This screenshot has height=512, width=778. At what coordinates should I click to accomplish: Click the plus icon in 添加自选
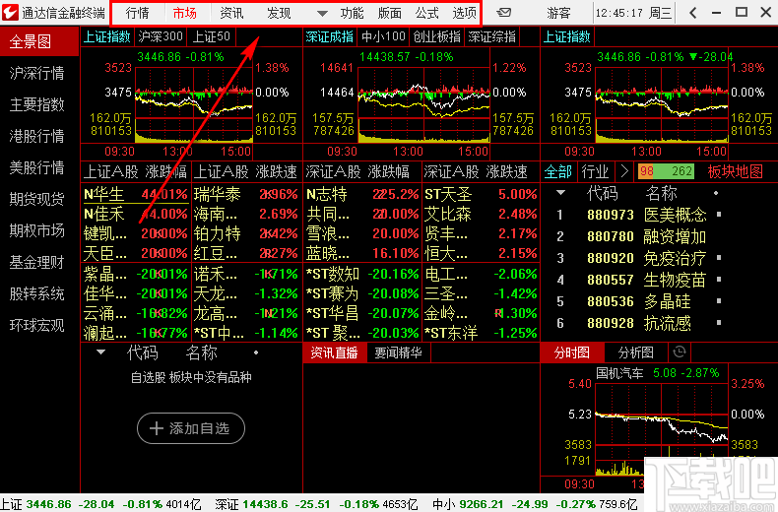tap(157, 428)
